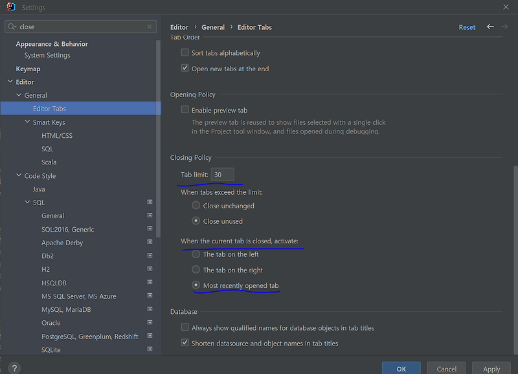518x374 pixels.
Task: Click the Help question mark icon
Action: [x=14, y=366]
